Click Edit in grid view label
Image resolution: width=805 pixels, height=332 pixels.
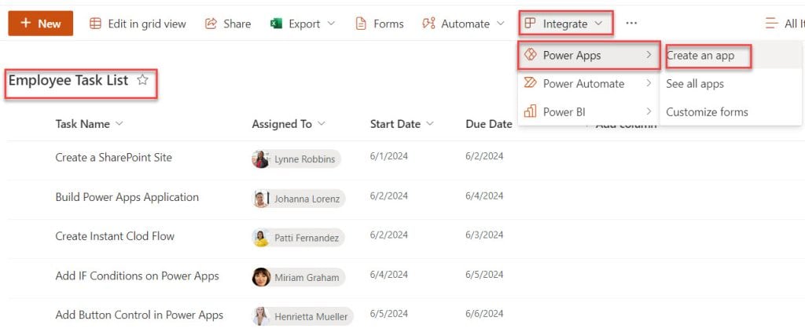pyautogui.click(x=147, y=24)
